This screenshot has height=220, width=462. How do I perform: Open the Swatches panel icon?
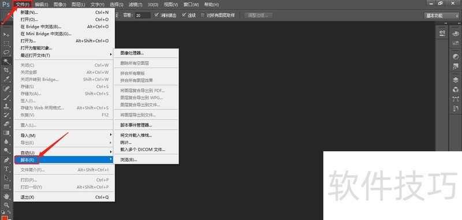point(456,43)
